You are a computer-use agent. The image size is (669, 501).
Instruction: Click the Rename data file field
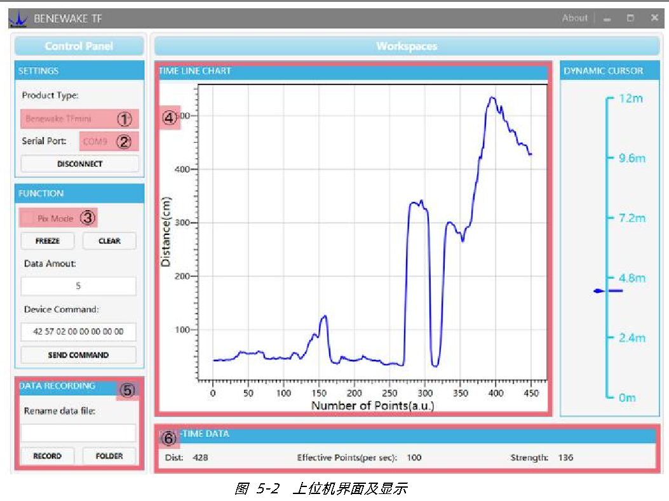(79, 432)
